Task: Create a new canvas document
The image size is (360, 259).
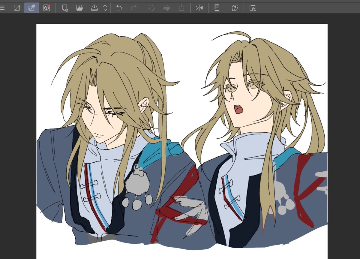Action: [x=65, y=8]
